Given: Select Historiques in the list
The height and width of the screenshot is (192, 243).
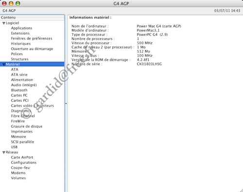Looking at the screenshot, I should [x=21, y=44].
